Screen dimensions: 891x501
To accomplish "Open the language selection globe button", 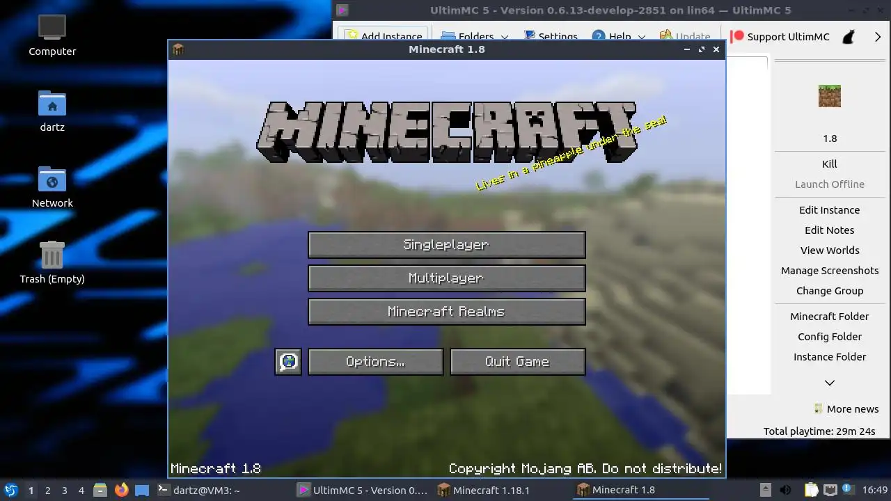I will pos(288,362).
